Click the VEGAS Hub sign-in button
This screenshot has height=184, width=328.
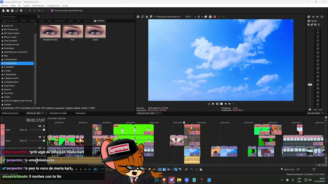click(67, 10)
